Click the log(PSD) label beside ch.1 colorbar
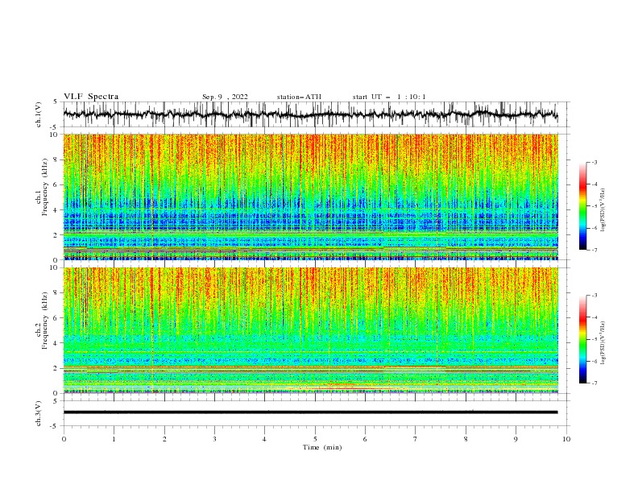Screen dimensions: 638x493 point(603,210)
